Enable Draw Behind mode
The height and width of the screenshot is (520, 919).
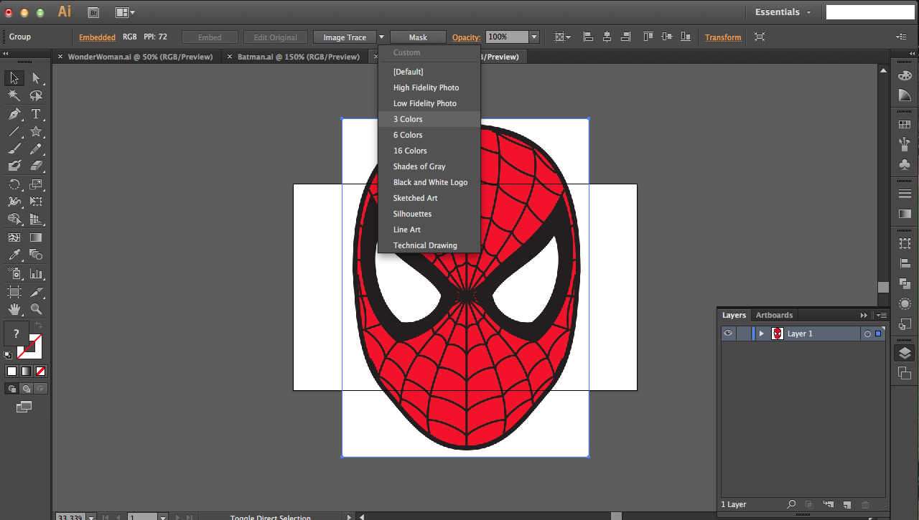26,388
